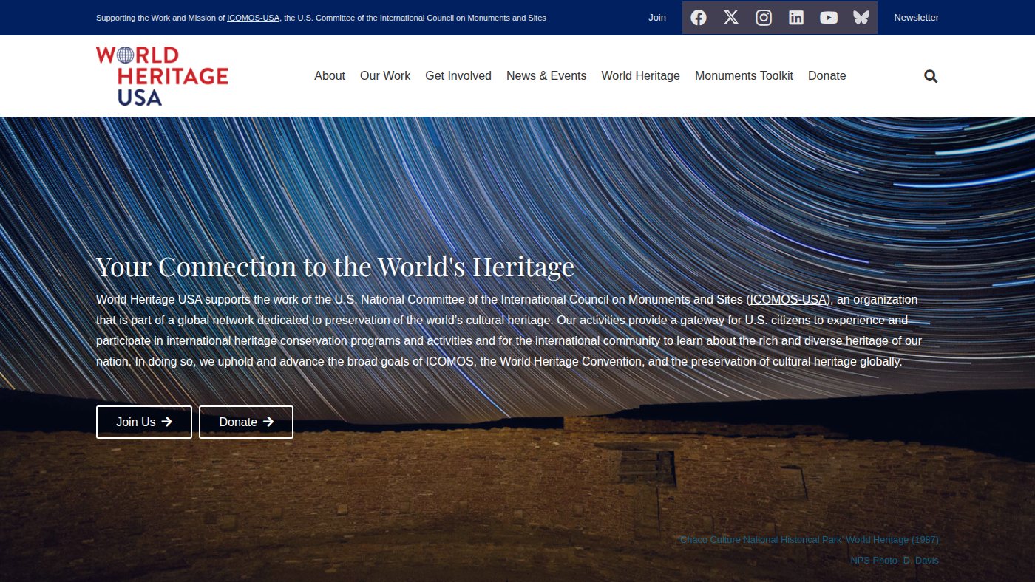Open the About menu
This screenshot has height=582, width=1035.
pyautogui.click(x=330, y=75)
